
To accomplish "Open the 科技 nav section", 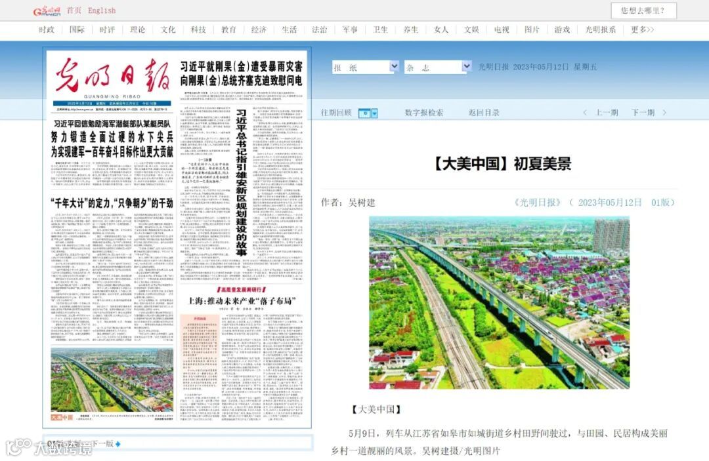I will (x=198, y=30).
